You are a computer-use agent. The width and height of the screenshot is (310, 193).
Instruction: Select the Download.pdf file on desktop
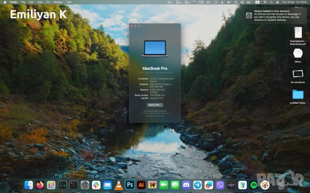coord(298,35)
